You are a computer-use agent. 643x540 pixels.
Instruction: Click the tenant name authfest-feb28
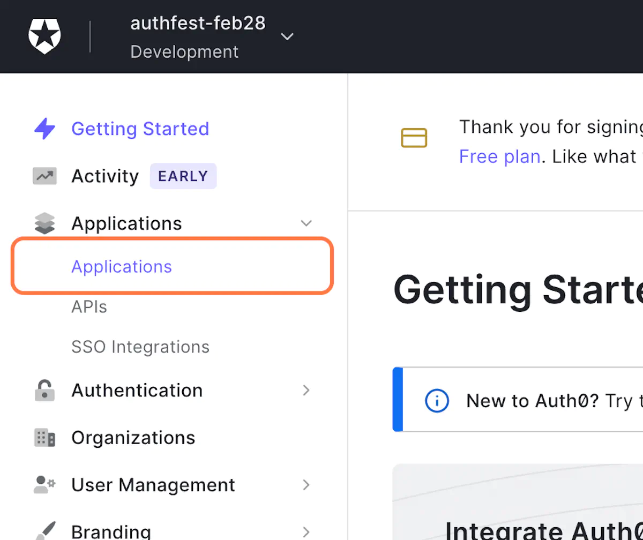(198, 23)
